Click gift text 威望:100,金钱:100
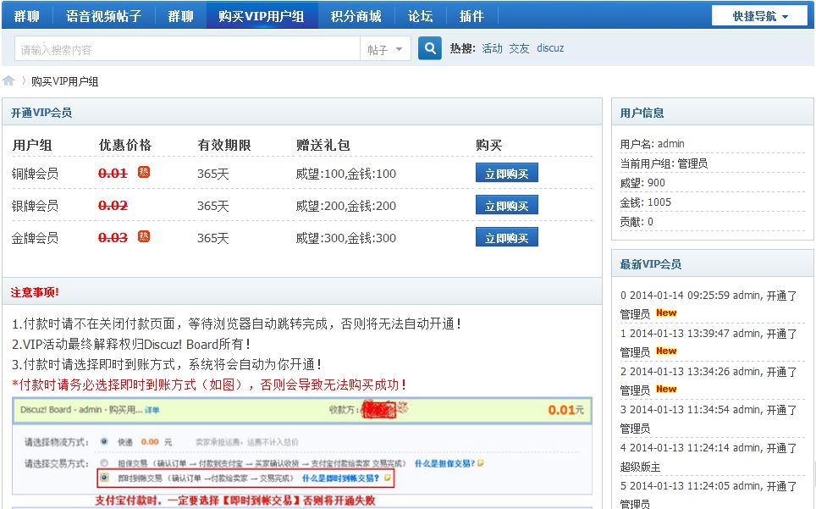 [x=345, y=174]
